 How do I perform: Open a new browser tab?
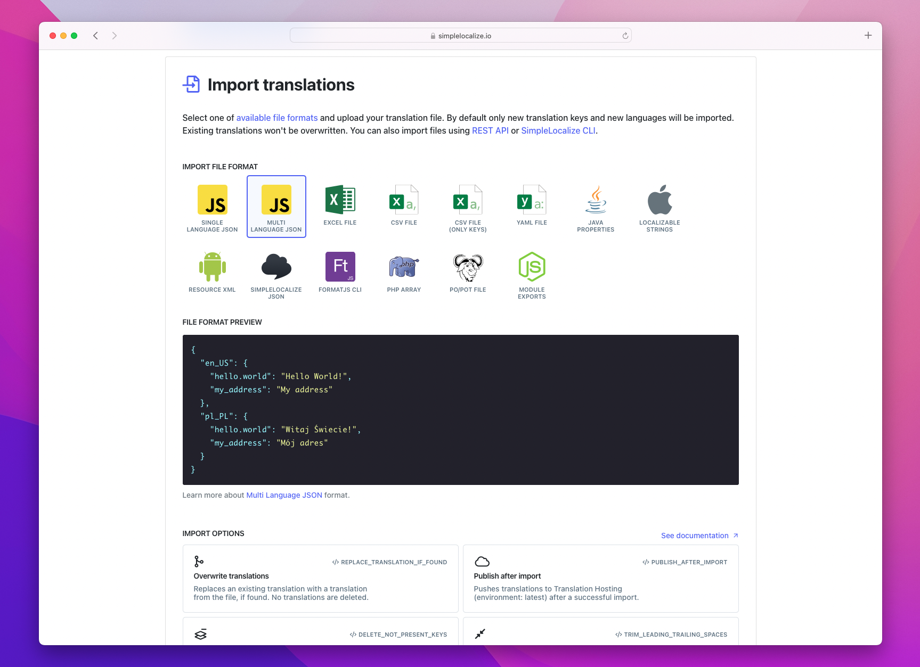coord(868,36)
